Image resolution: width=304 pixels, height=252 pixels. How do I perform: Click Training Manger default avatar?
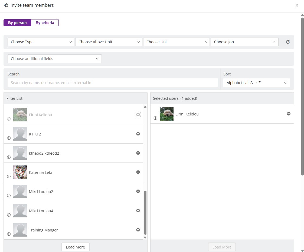20,230
